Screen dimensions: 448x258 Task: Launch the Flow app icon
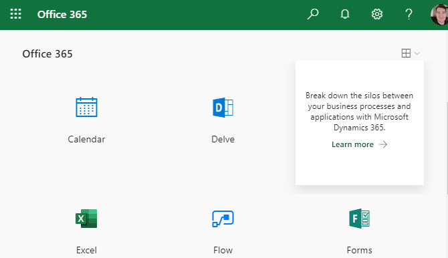(223, 219)
